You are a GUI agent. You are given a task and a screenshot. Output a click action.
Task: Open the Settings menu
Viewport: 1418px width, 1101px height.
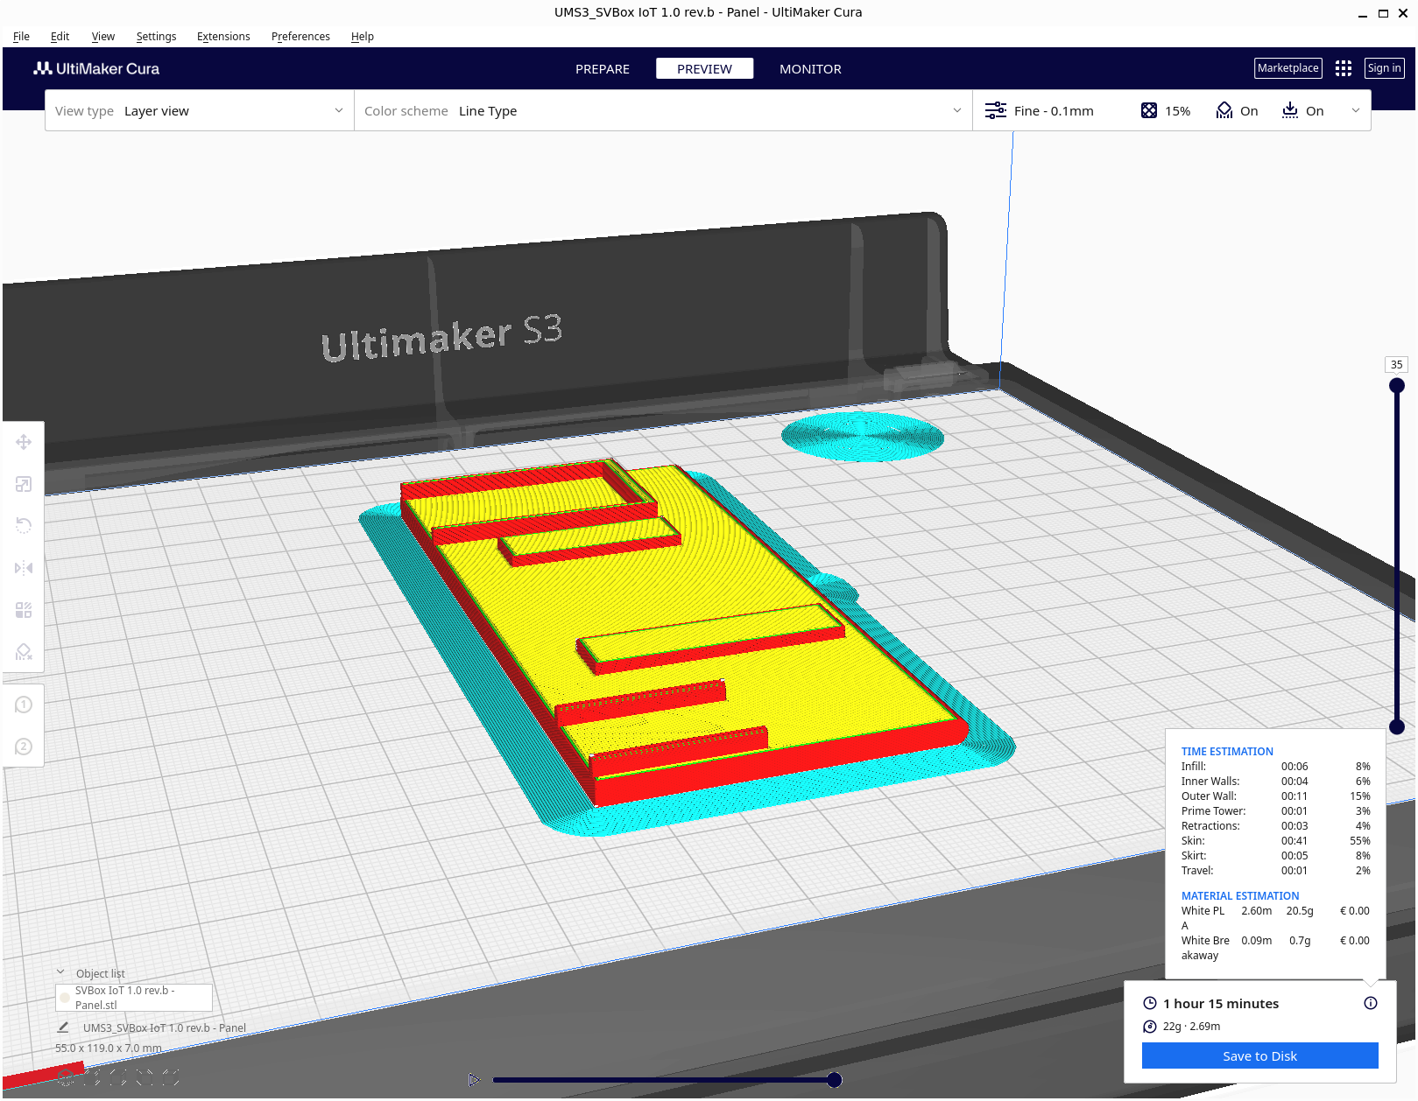pos(156,37)
